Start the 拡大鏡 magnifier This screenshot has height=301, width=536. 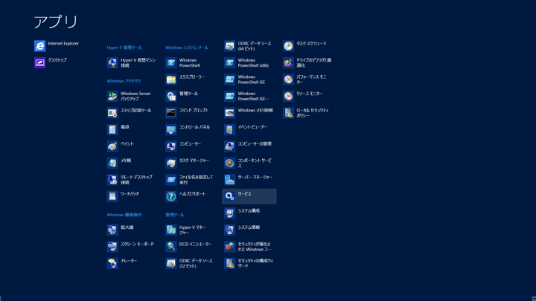click(132, 230)
